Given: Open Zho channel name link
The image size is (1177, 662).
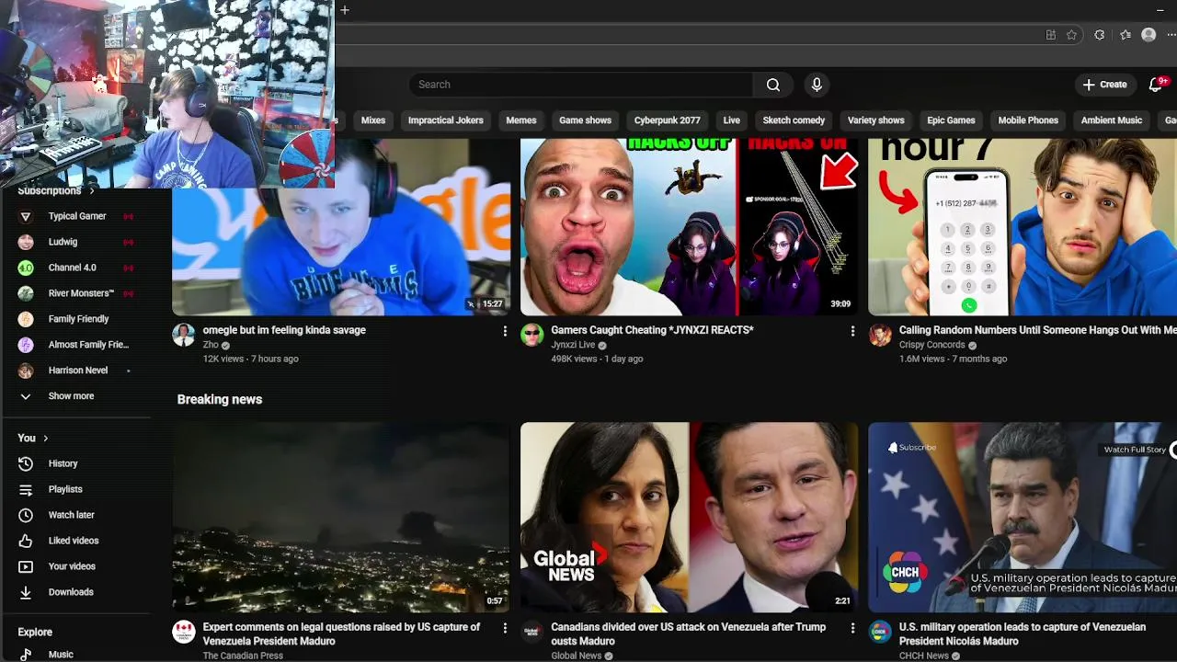Looking at the screenshot, I should [211, 345].
